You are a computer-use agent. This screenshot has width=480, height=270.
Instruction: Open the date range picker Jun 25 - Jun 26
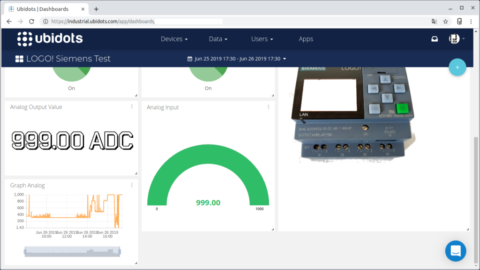pyautogui.click(x=237, y=59)
